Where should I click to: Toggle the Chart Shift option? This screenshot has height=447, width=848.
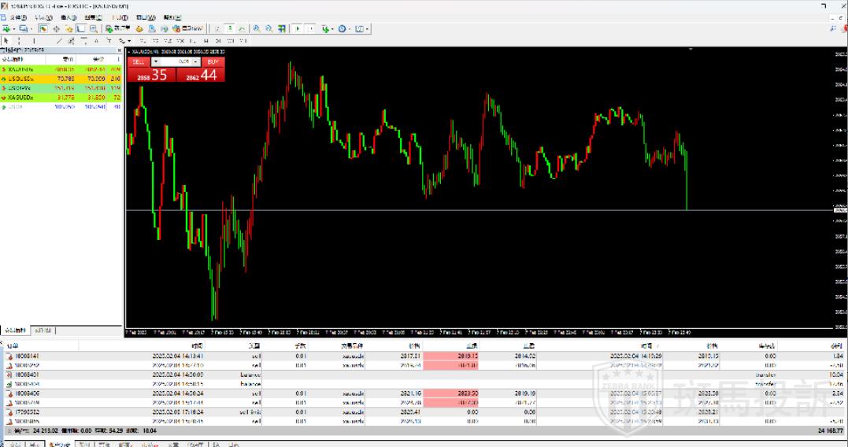coord(312,29)
